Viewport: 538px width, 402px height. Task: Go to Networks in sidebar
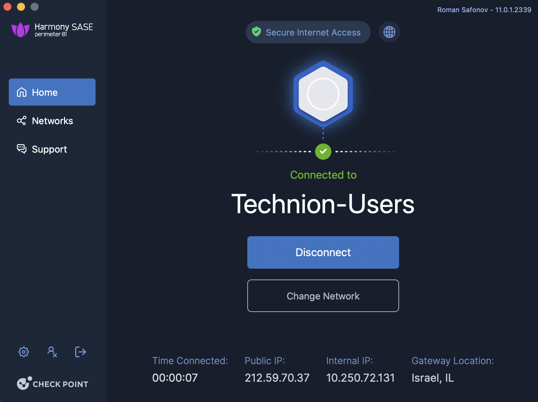52,121
